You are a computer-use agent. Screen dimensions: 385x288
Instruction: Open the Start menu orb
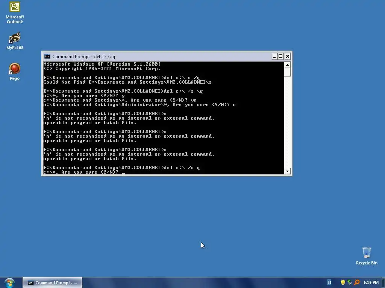click(x=9, y=283)
